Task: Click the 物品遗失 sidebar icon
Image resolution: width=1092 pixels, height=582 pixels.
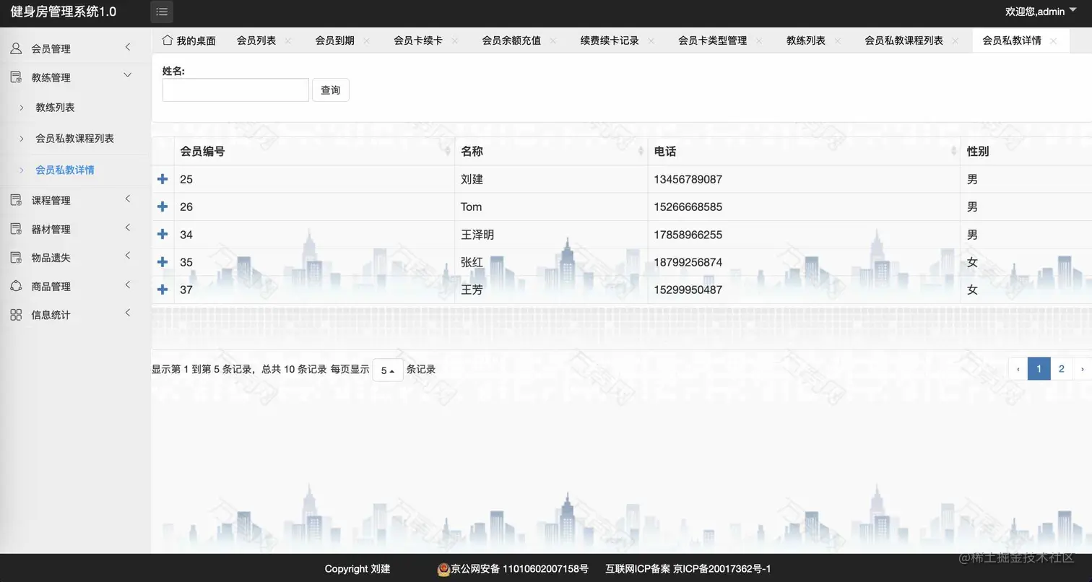Action: 16,257
